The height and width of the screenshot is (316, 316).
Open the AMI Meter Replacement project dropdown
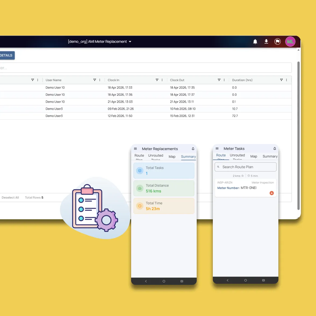(x=100, y=41)
